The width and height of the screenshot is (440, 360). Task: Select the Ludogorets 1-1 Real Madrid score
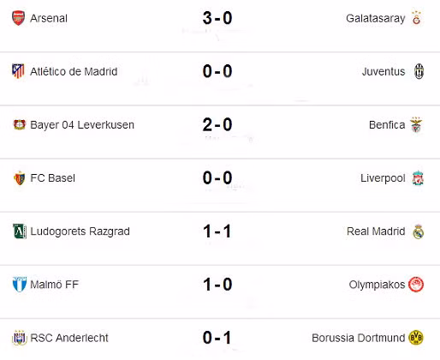[x=217, y=231]
